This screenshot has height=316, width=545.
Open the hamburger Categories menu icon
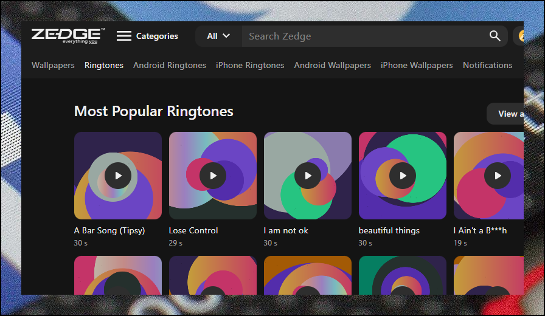[123, 36]
